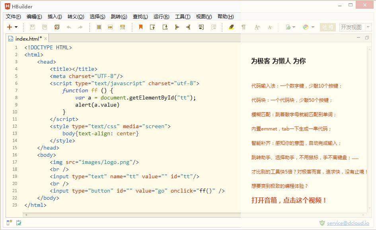Click the Chrome browser preview icon
Screen dimensions: 376x230
point(306,27)
